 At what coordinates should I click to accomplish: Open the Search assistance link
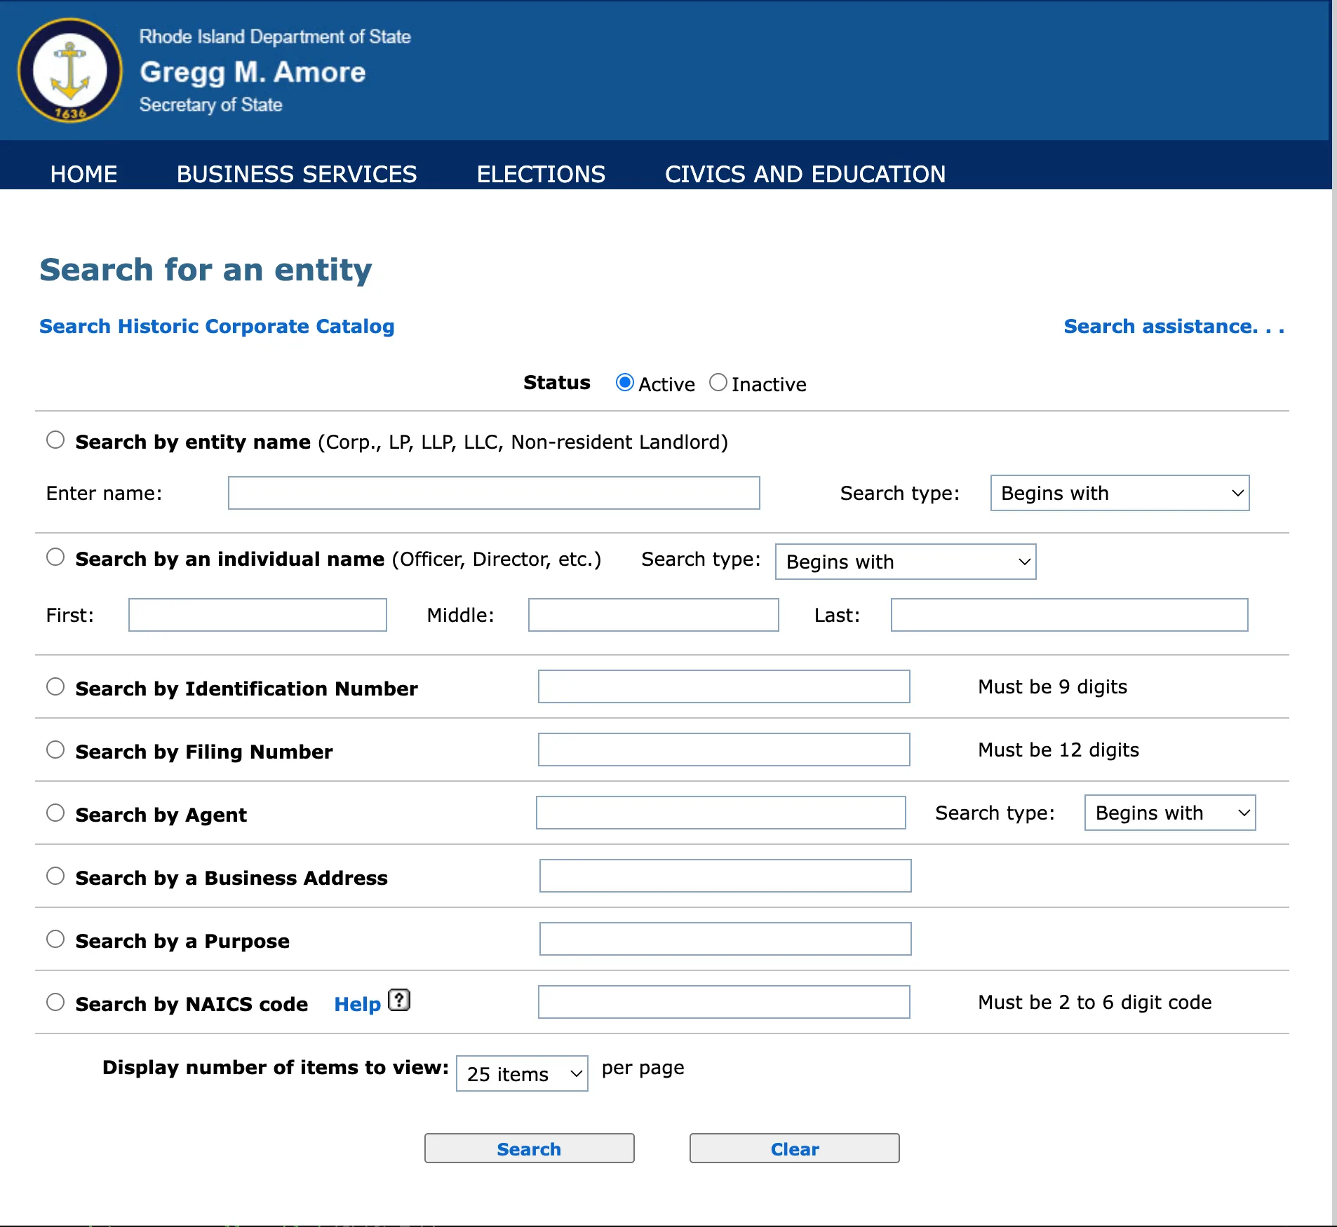pos(1174,327)
